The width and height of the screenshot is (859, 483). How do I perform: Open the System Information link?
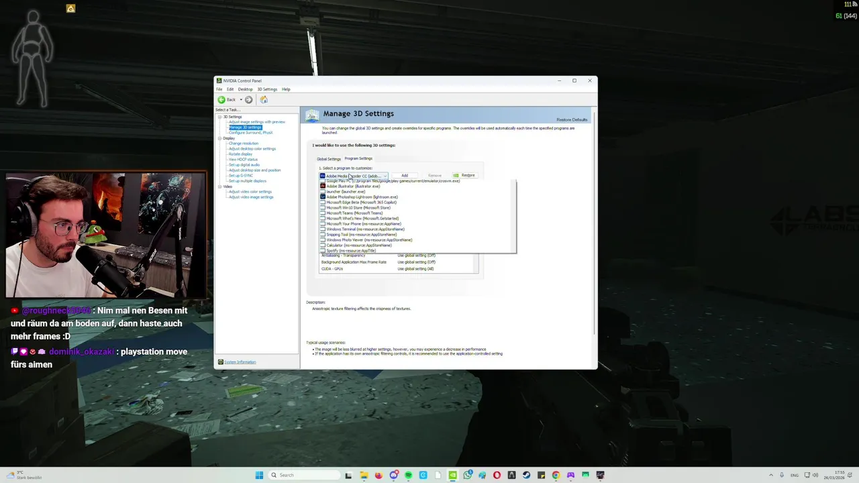(x=240, y=362)
